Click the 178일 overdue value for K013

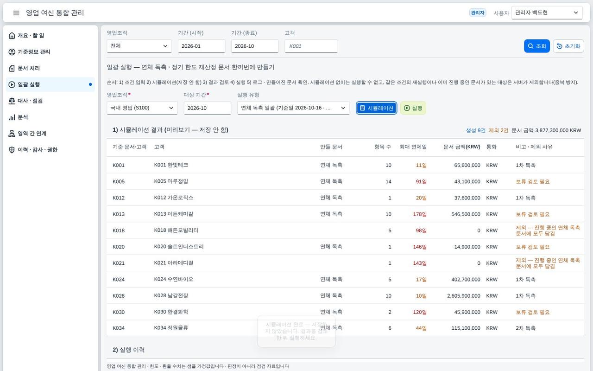point(420,214)
